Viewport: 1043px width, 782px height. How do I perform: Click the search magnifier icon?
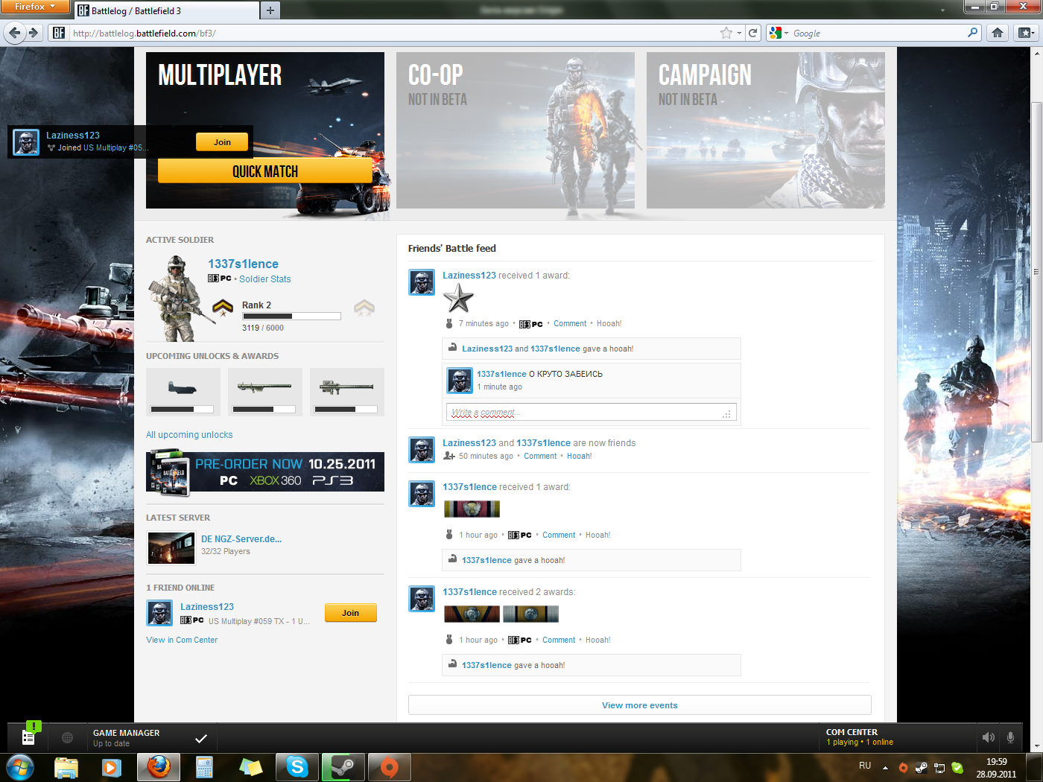(x=972, y=33)
